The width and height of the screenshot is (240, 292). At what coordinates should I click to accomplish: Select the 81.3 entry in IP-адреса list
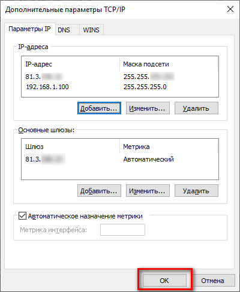[x=120, y=77]
